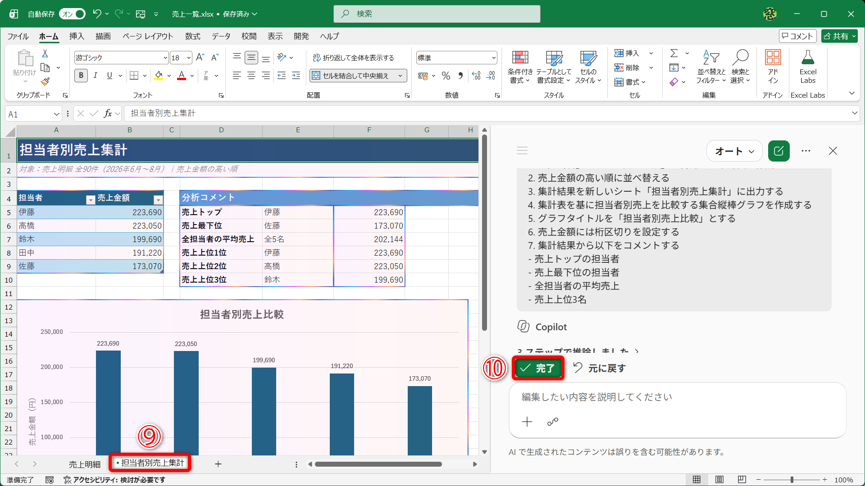Click the AutoSum sigma icon
865x486 pixels.
[674, 54]
